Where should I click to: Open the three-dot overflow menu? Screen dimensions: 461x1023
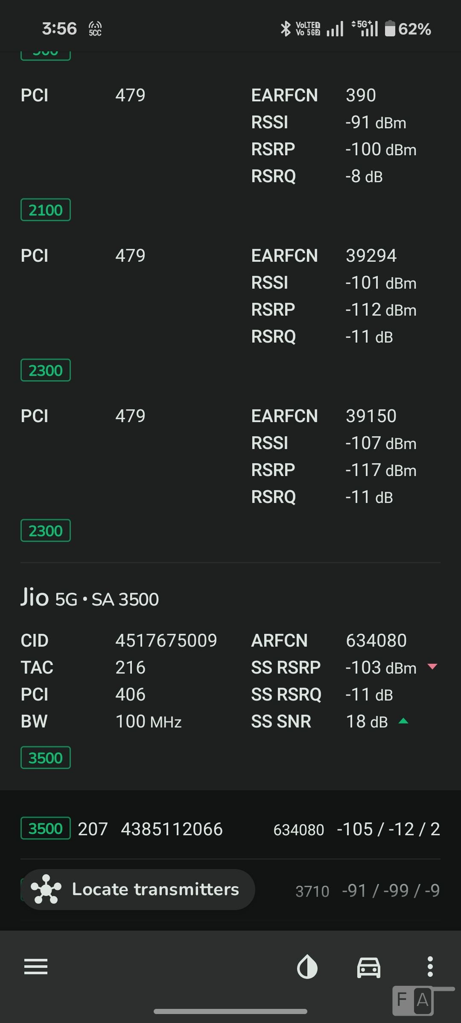click(430, 967)
